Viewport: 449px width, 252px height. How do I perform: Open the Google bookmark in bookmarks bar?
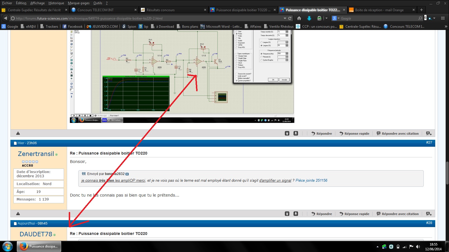tap(10, 26)
